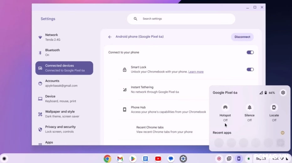Open the date display in tray

click(261, 159)
